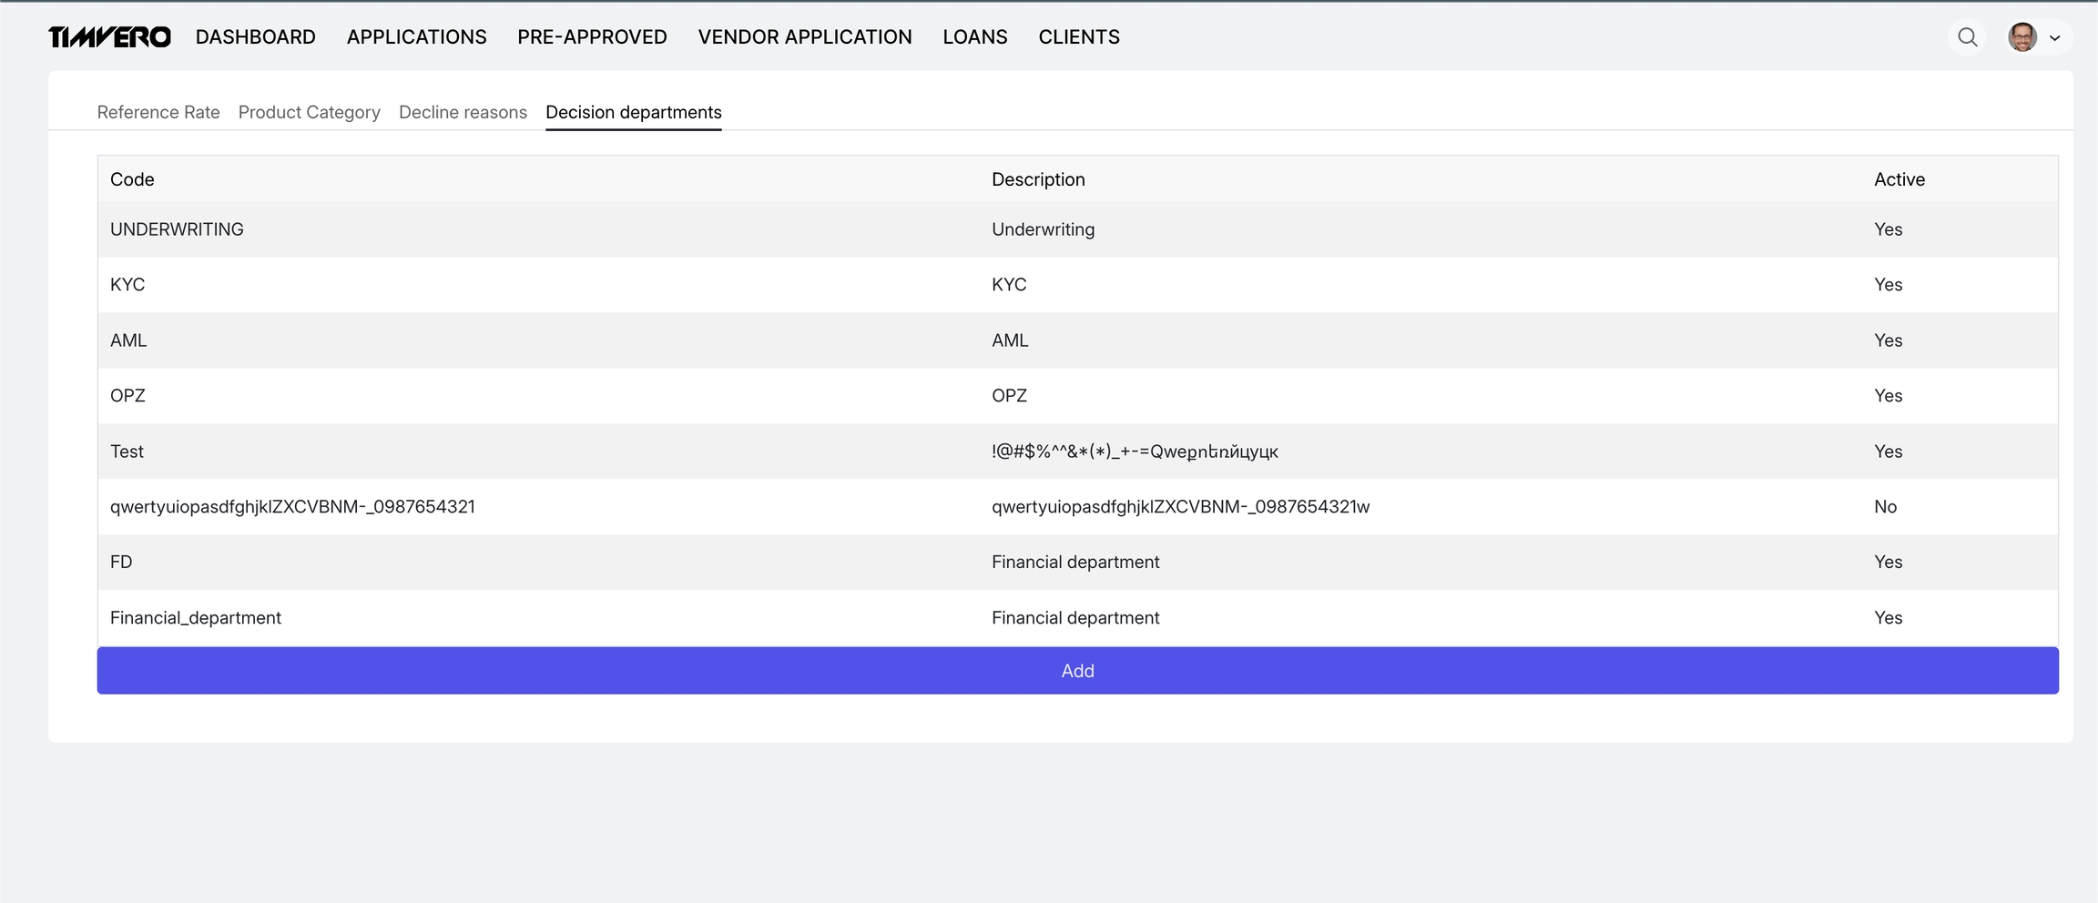Open the Dashboard menu
The image size is (2098, 903).
[x=255, y=37]
